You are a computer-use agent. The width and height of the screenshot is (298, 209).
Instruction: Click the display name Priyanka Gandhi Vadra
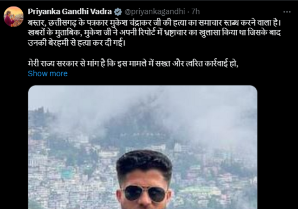tap(70, 12)
